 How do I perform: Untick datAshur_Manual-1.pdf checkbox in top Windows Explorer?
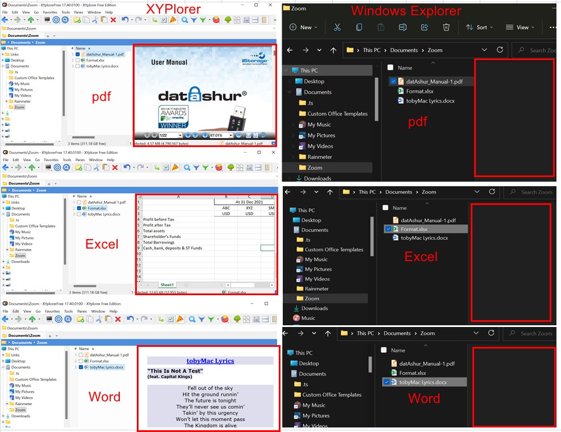[393, 81]
